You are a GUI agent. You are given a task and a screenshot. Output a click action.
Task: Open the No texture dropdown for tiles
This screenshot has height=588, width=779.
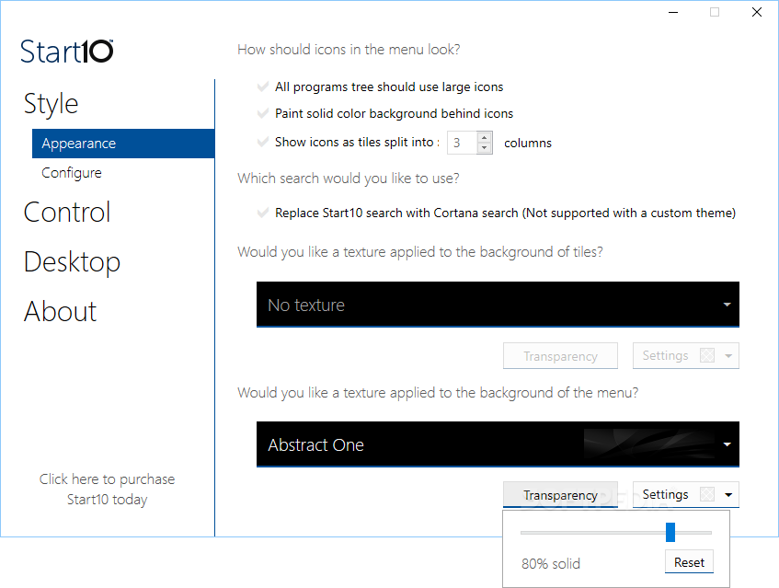[x=498, y=305]
